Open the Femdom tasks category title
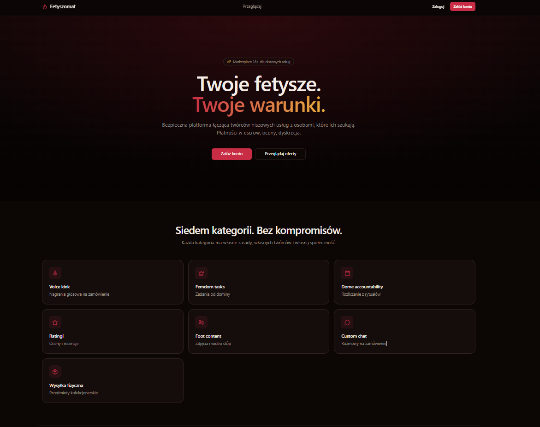Viewport: 540px width, 427px height. click(x=210, y=287)
